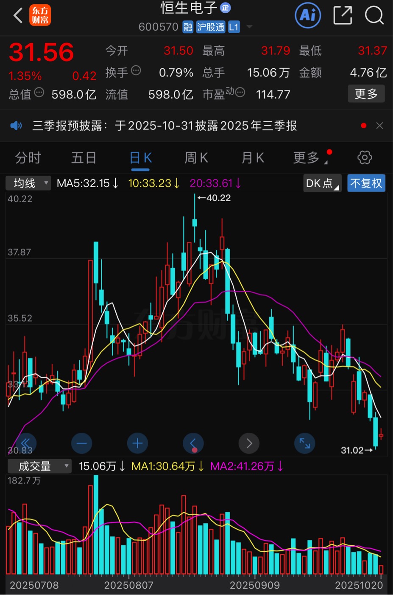The height and width of the screenshot is (595, 393).
Task: Zoom in chart with plus button
Action: (x=137, y=443)
